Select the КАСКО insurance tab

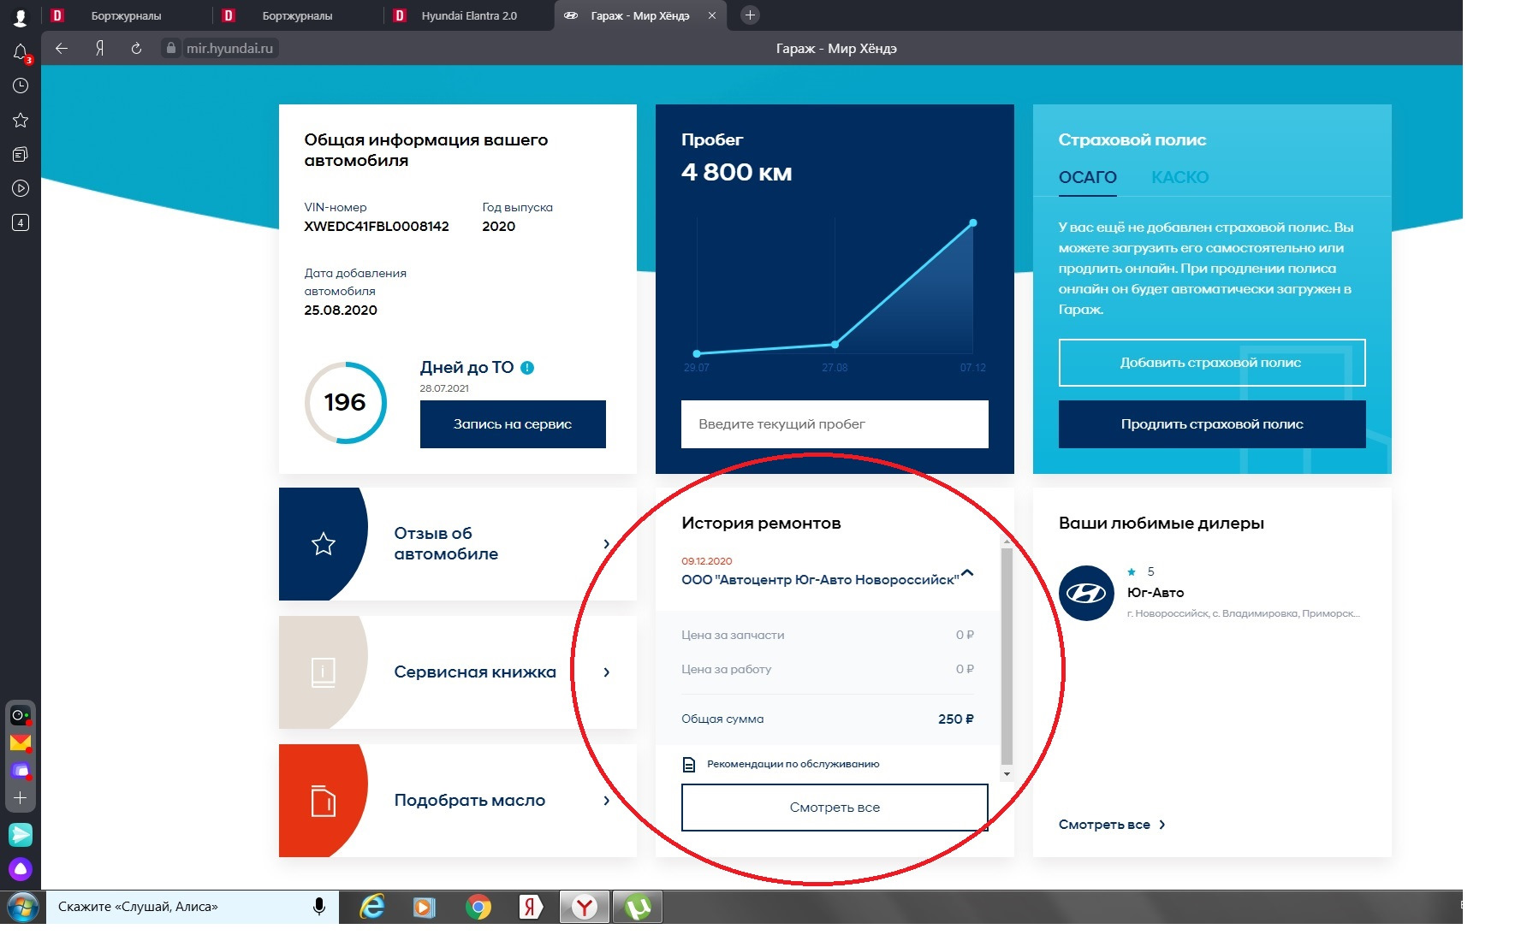tap(1179, 178)
